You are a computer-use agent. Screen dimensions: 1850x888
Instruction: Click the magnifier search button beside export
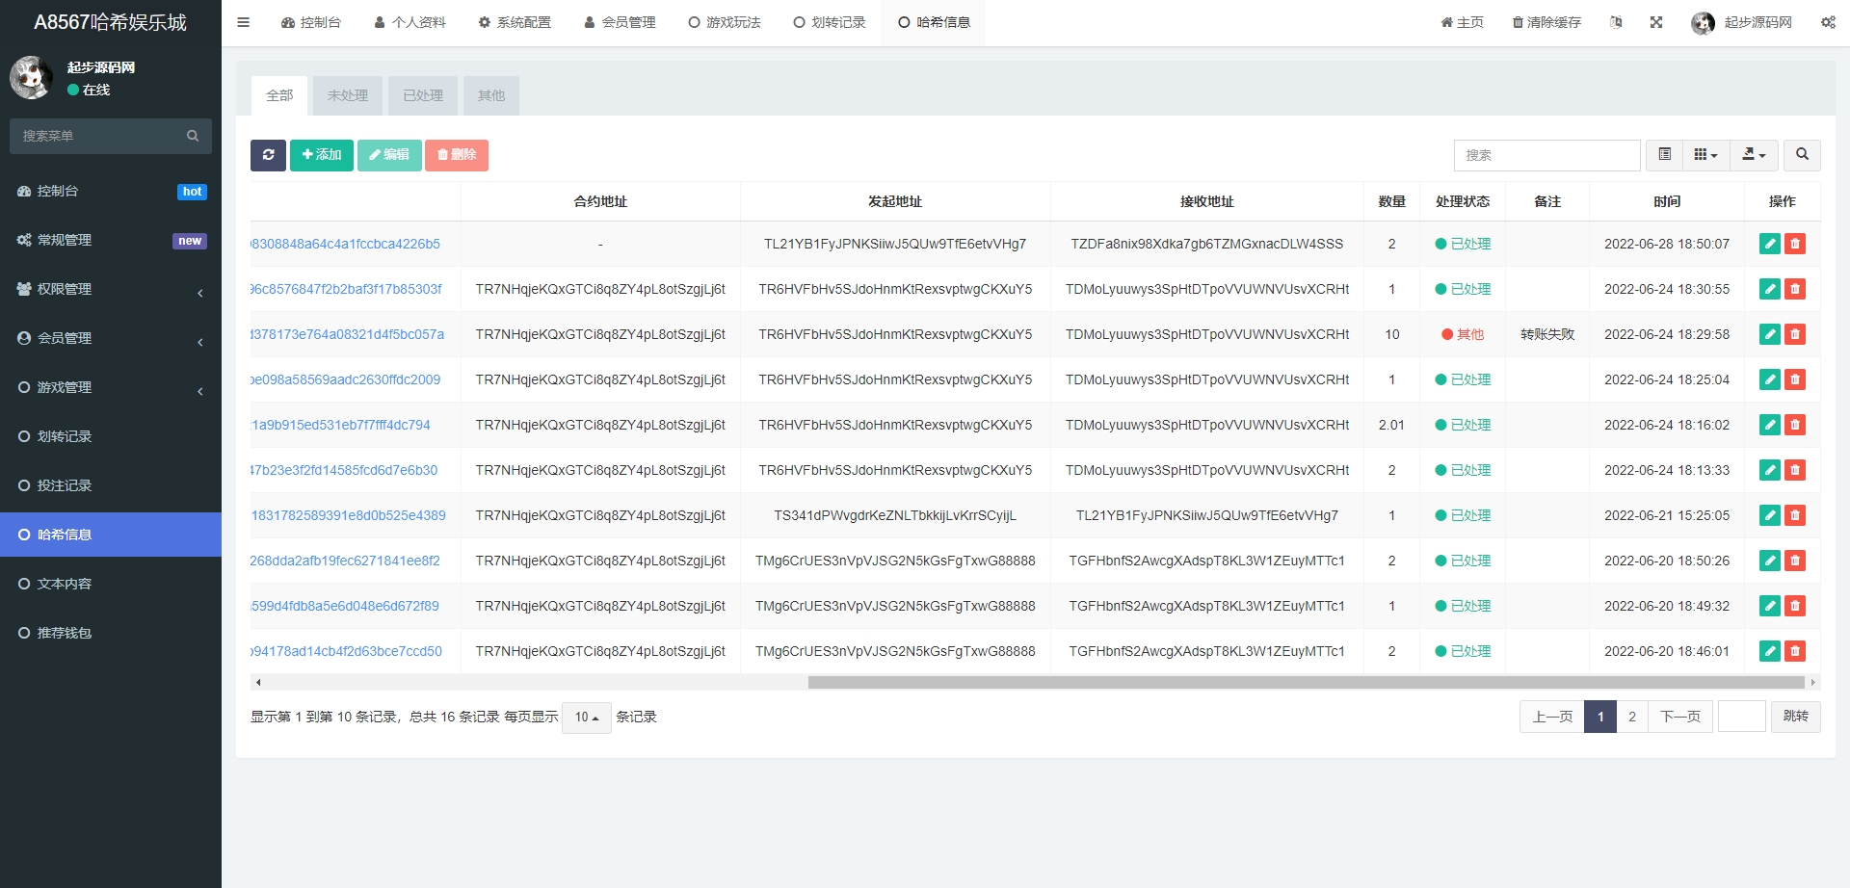(1802, 155)
